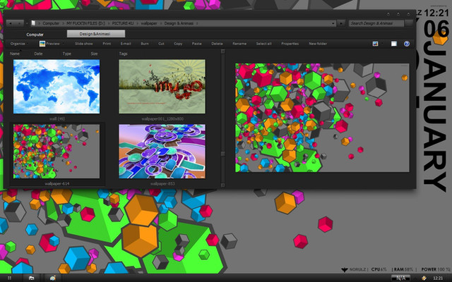The height and width of the screenshot is (282, 452).
Task: Navigate to MY FUCKIN FILES (D:) breadcrumb
Action: coord(85,23)
